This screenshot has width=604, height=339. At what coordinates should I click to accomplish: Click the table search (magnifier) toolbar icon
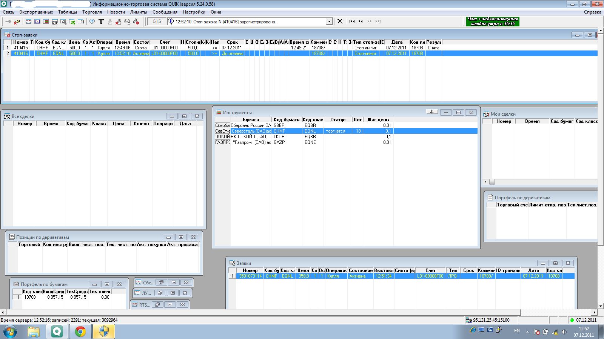(63, 21)
